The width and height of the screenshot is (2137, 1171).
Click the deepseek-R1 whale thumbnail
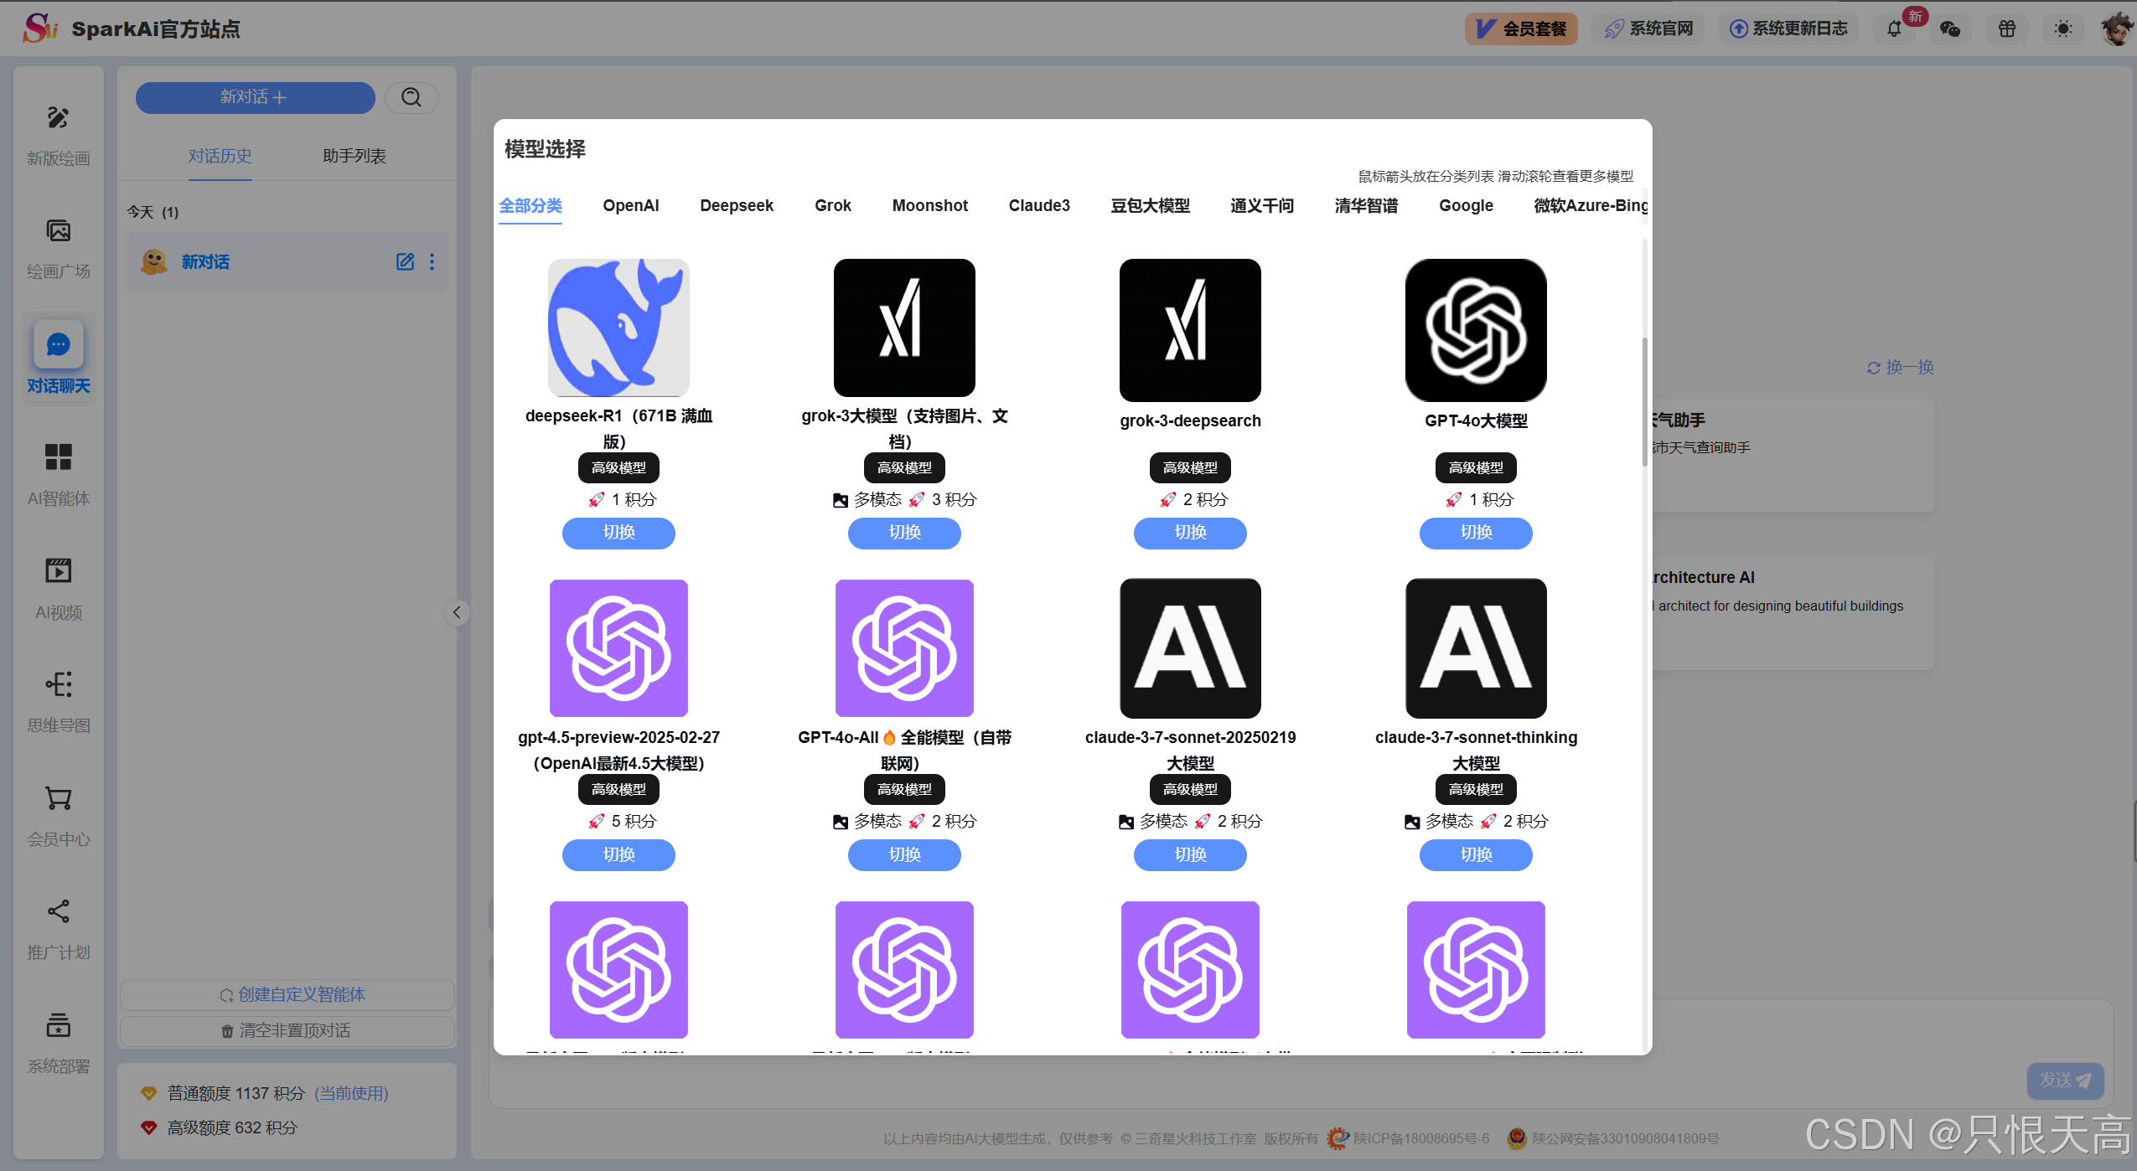coord(618,328)
